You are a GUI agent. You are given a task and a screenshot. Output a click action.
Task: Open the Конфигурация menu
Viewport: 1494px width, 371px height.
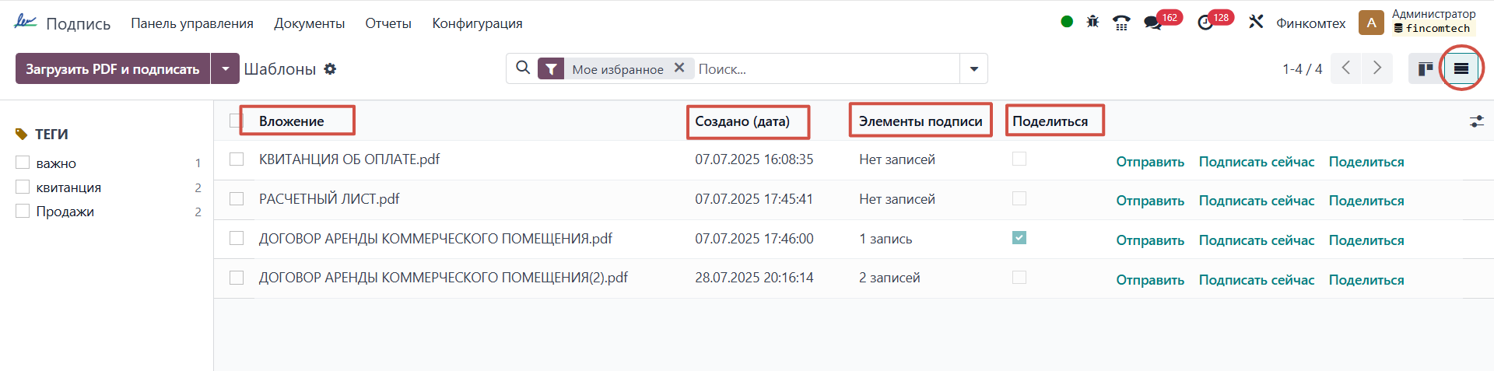coord(477,23)
